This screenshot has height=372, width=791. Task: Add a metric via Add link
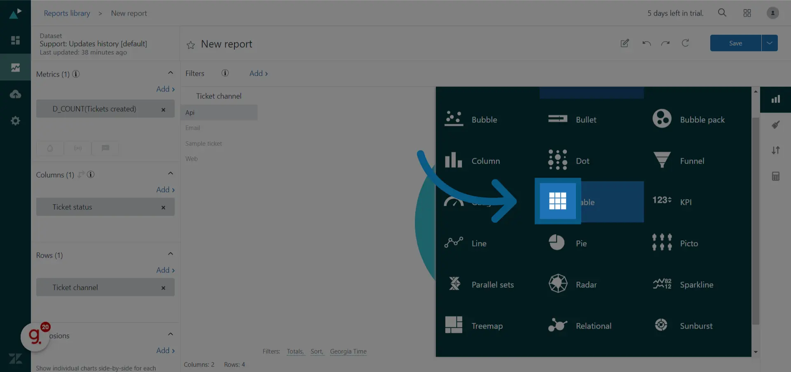[x=166, y=89]
